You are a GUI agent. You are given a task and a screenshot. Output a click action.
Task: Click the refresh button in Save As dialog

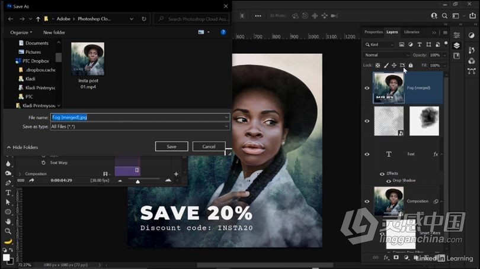click(144, 19)
